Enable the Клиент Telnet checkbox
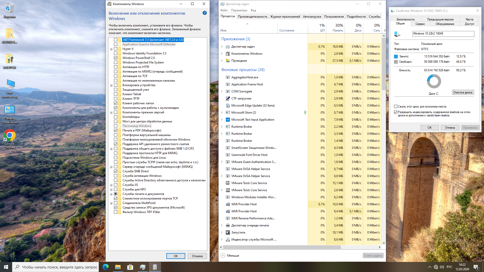Viewport: 484px width, 272px height. 115,94
